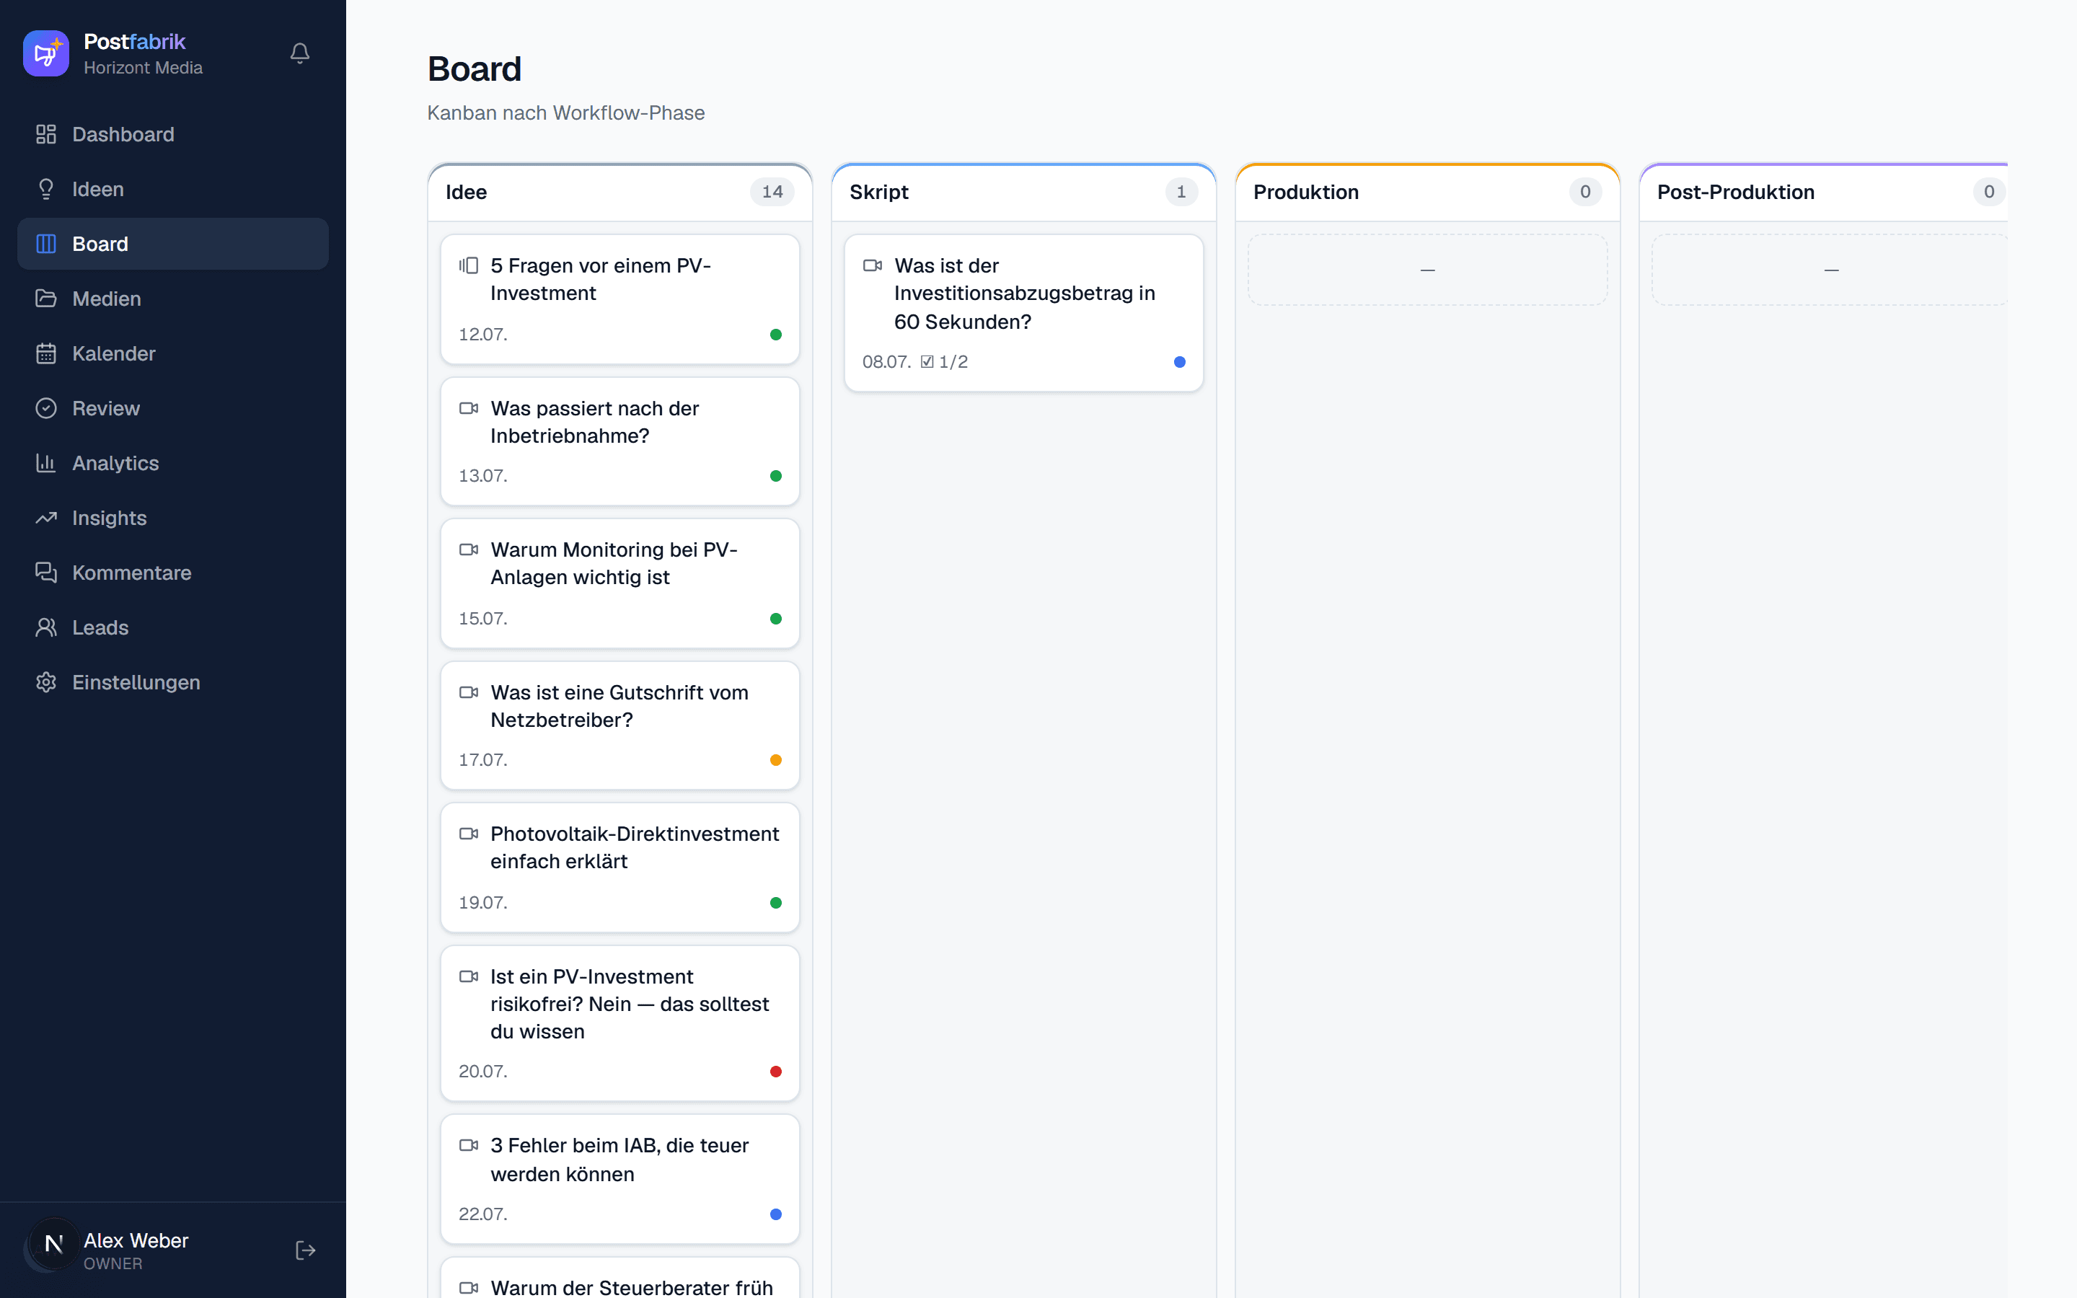Click the Insights trend arrow icon
The image size is (2077, 1298).
pyautogui.click(x=46, y=518)
